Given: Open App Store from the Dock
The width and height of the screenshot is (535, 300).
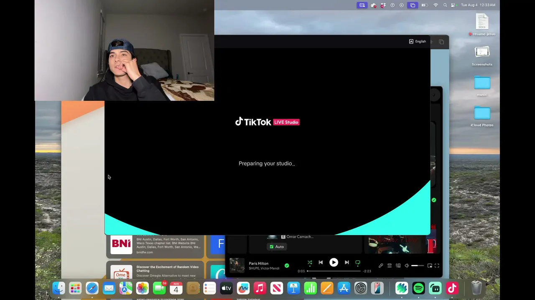Looking at the screenshot, I should click(x=344, y=288).
